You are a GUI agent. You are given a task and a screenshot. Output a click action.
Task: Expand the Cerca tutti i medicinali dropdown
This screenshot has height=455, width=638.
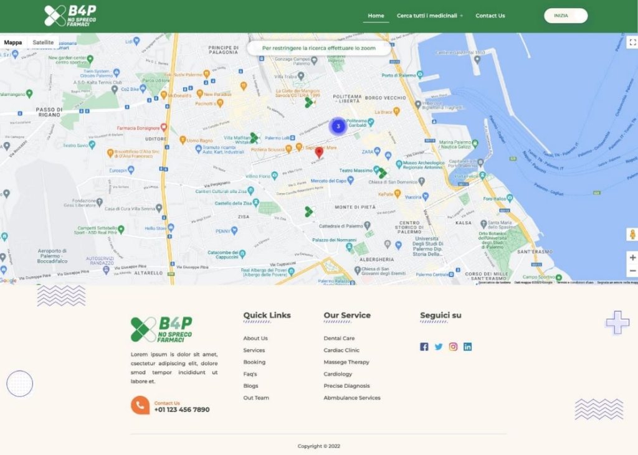click(429, 16)
